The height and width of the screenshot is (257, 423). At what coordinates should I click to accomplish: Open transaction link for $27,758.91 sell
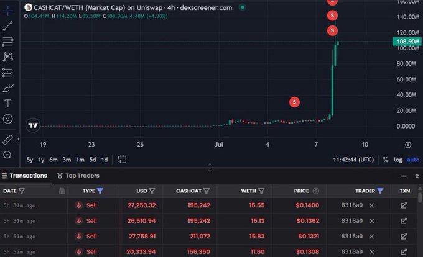pyautogui.click(x=404, y=237)
